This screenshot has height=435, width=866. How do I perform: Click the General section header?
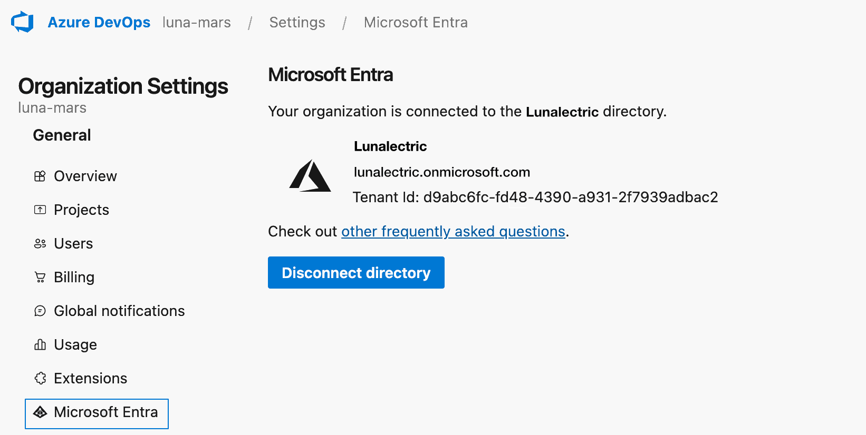pos(62,135)
